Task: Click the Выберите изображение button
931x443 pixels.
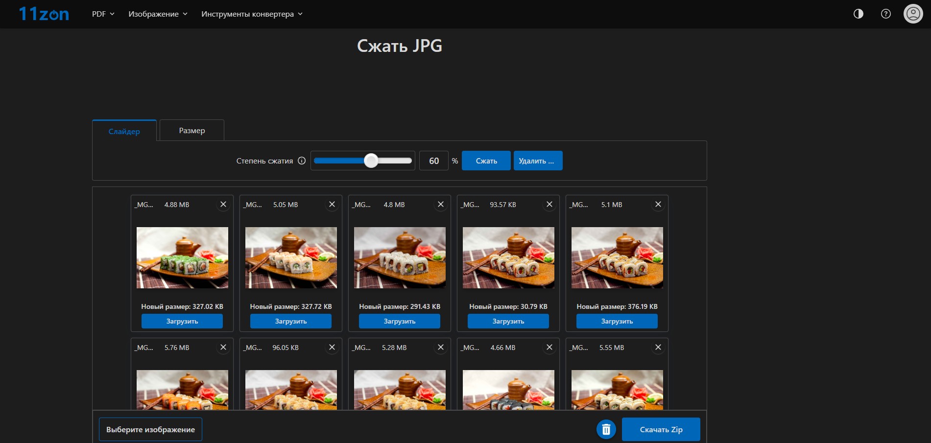Action: point(150,429)
